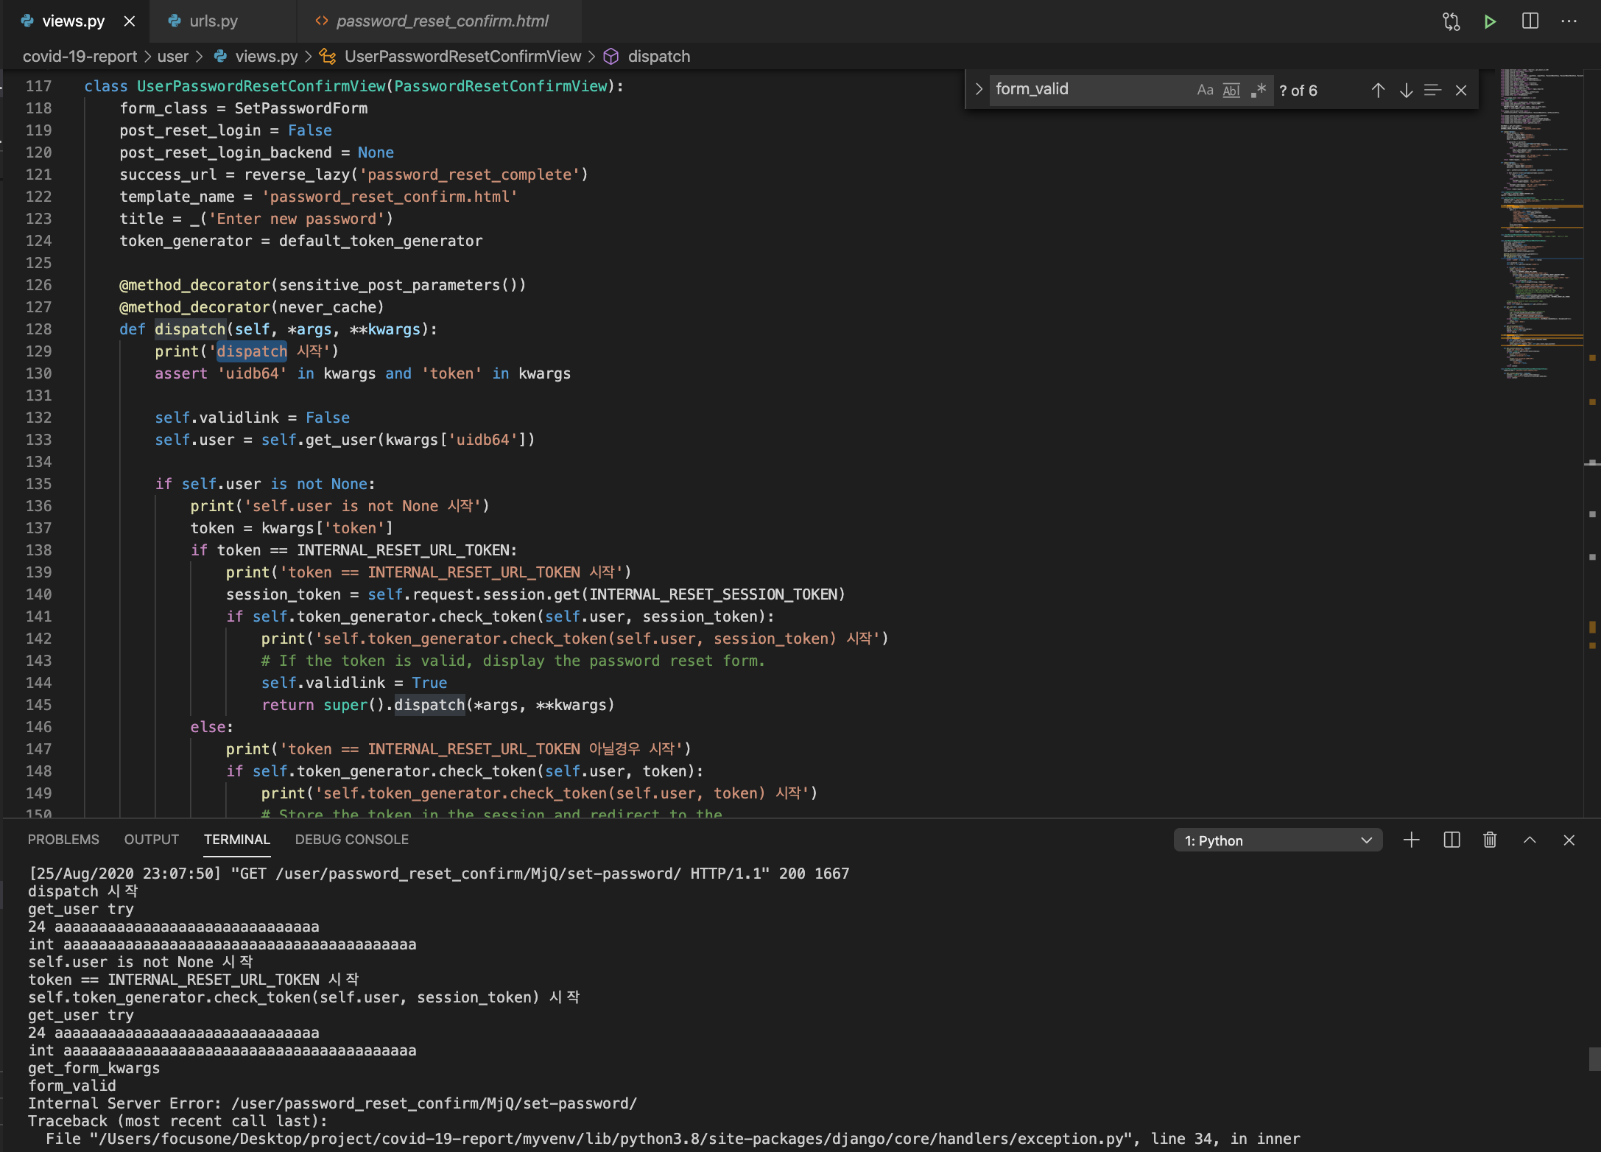Expand the replace field in find widget
The width and height of the screenshot is (1601, 1152).
(x=979, y=89)
